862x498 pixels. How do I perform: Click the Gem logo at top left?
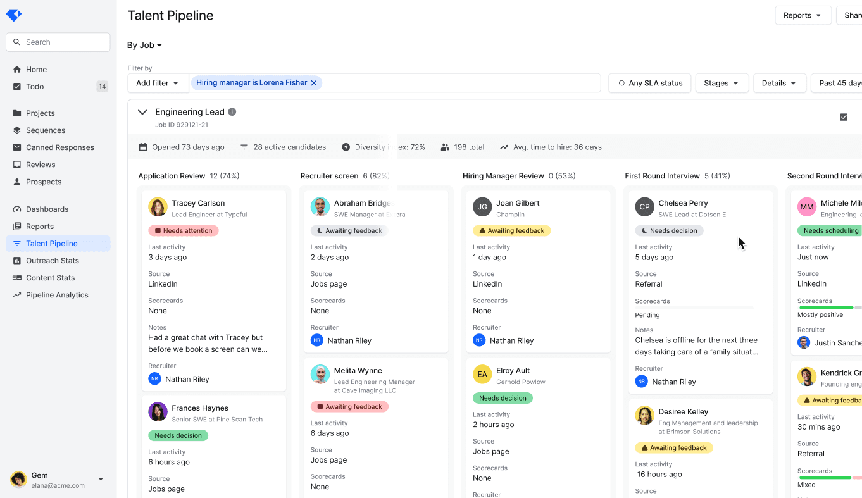pos(14,15)
